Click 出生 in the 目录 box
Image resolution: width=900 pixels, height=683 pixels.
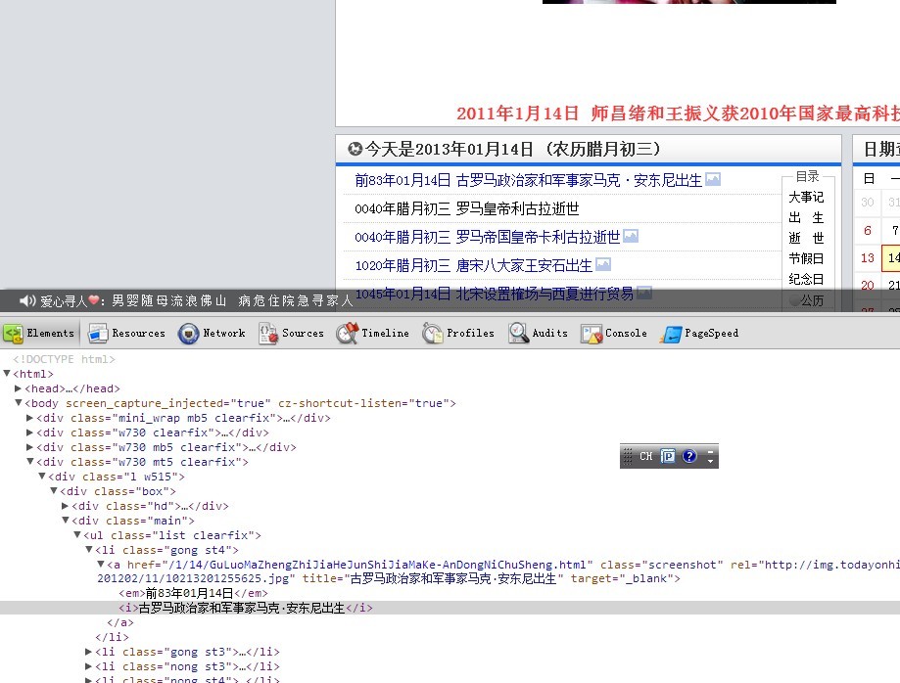[806, 217]
